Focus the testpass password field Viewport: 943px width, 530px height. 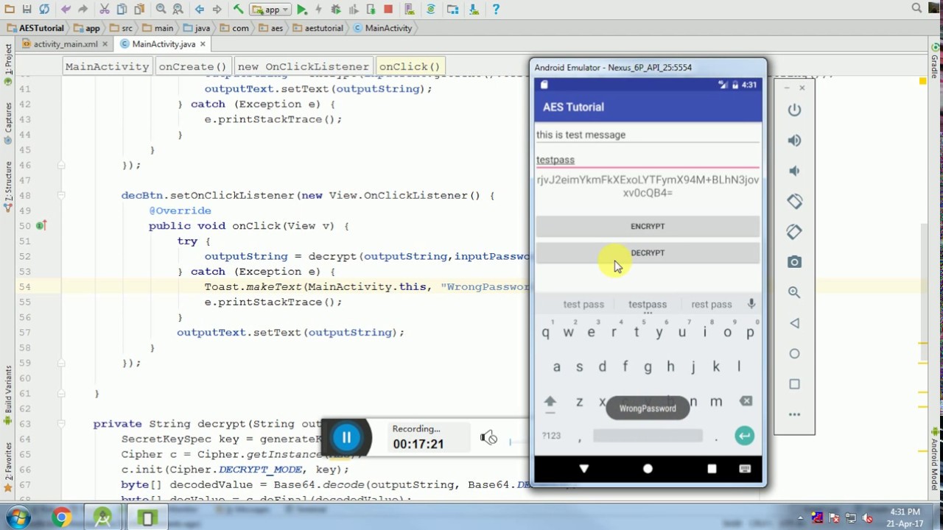pos(648,160)
